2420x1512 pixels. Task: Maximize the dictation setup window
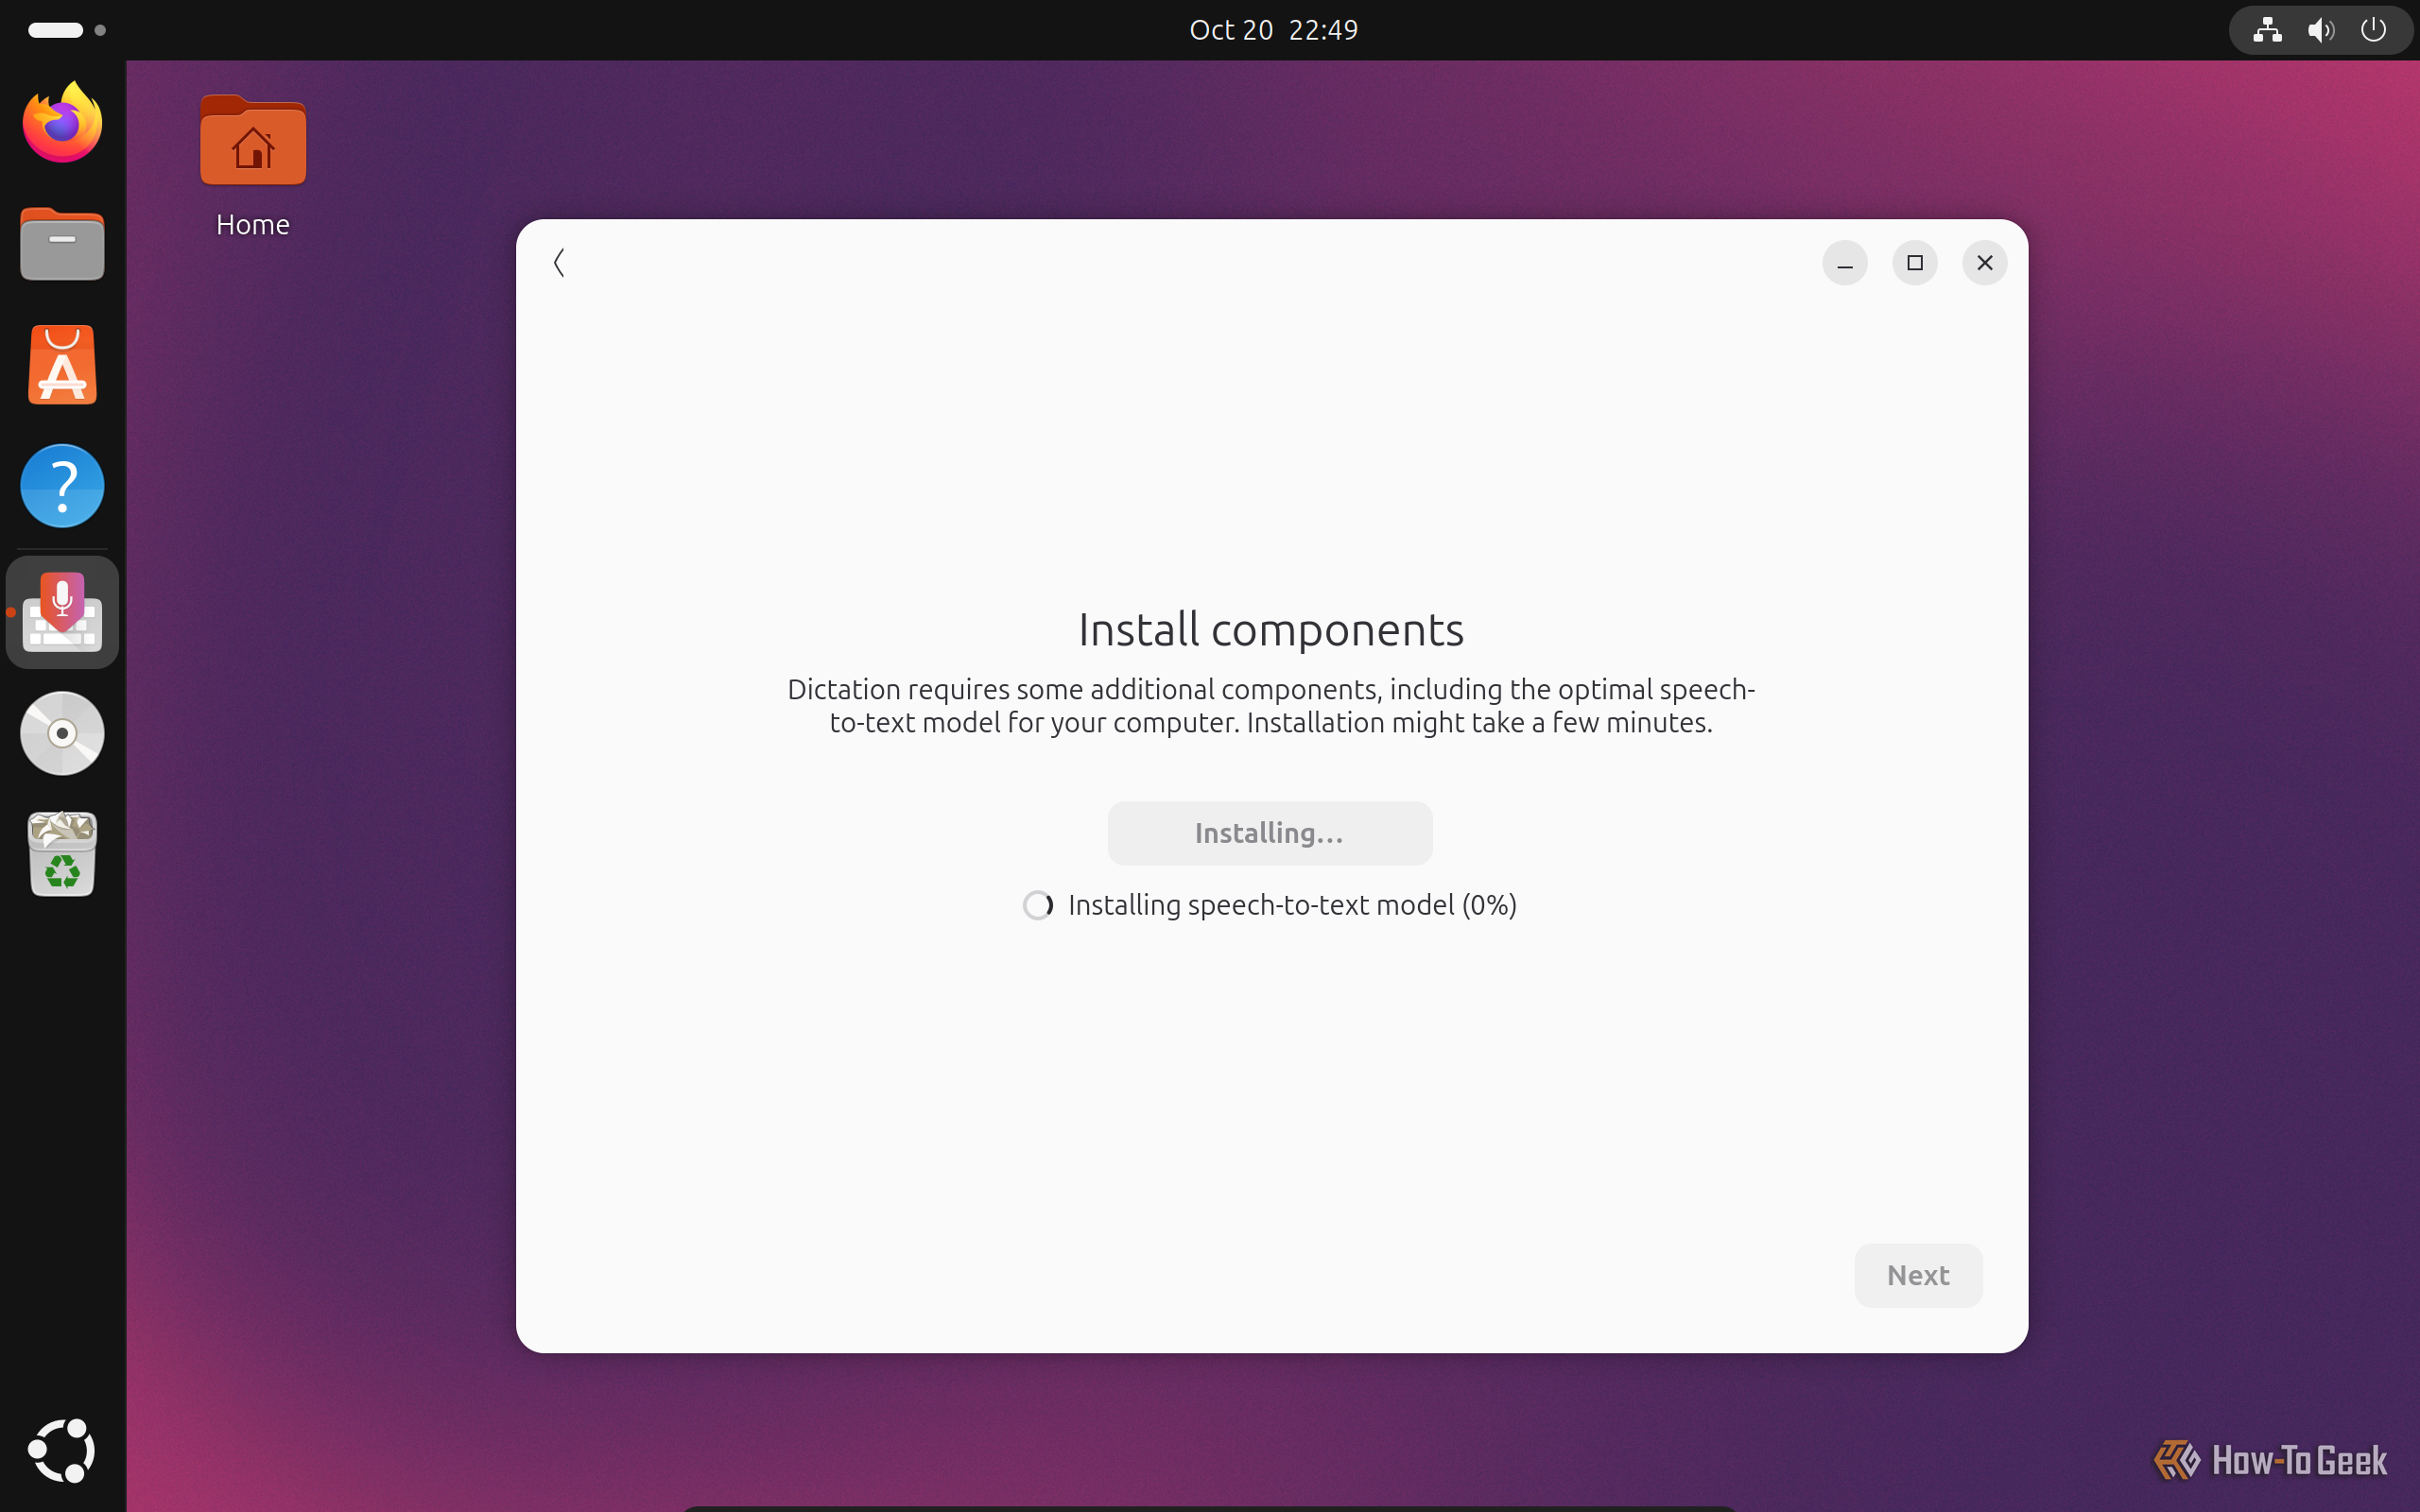tap(1915, 263)
